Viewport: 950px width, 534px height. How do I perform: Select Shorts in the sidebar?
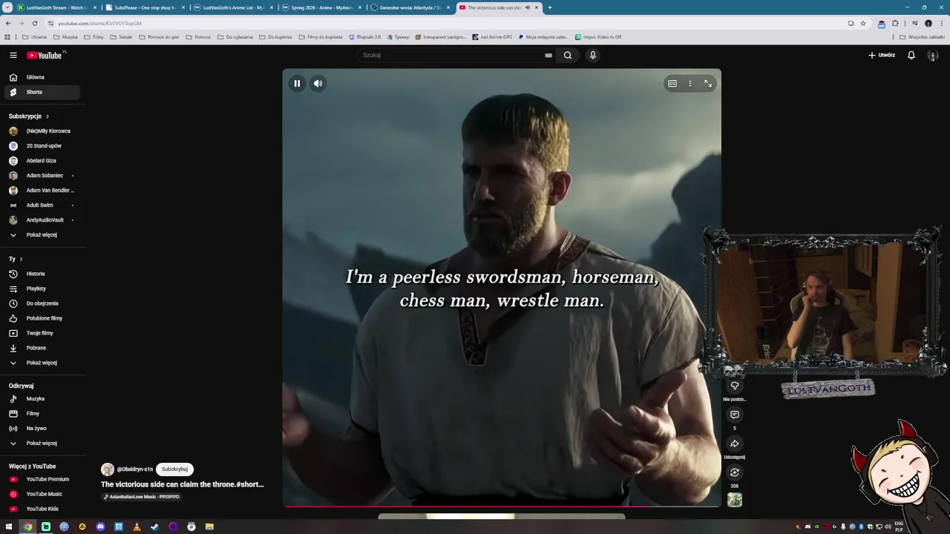point(42,92)
